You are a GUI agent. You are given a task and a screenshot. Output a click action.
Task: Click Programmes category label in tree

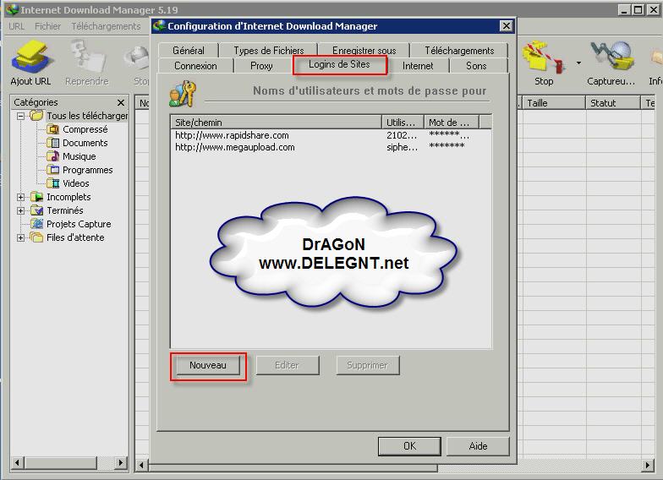click(x=88, y=170)
